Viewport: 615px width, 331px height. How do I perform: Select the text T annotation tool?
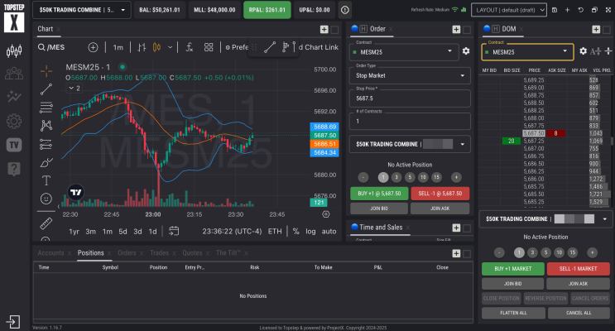pyautogui.click(x=46, y=180)
